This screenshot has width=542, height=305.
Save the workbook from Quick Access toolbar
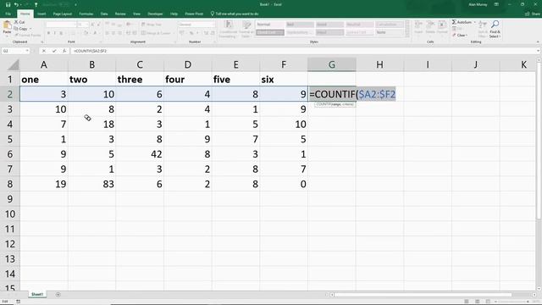click(x=8, y=4)
